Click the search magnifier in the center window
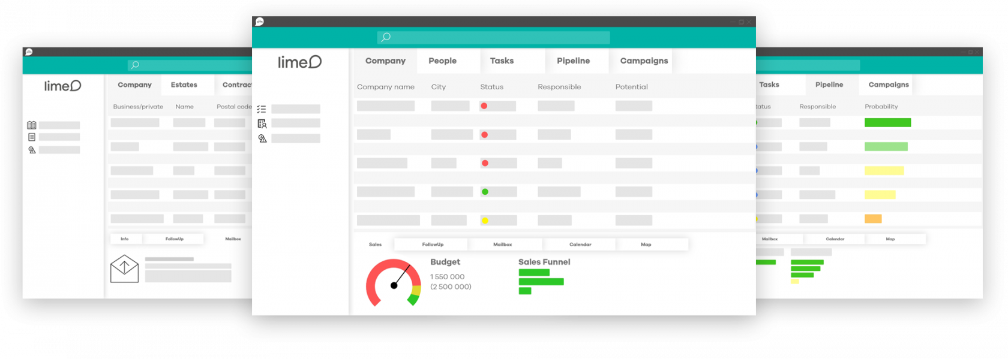Image resolution: width=1008 pixels, height=359 pixels. coord(386,37)
